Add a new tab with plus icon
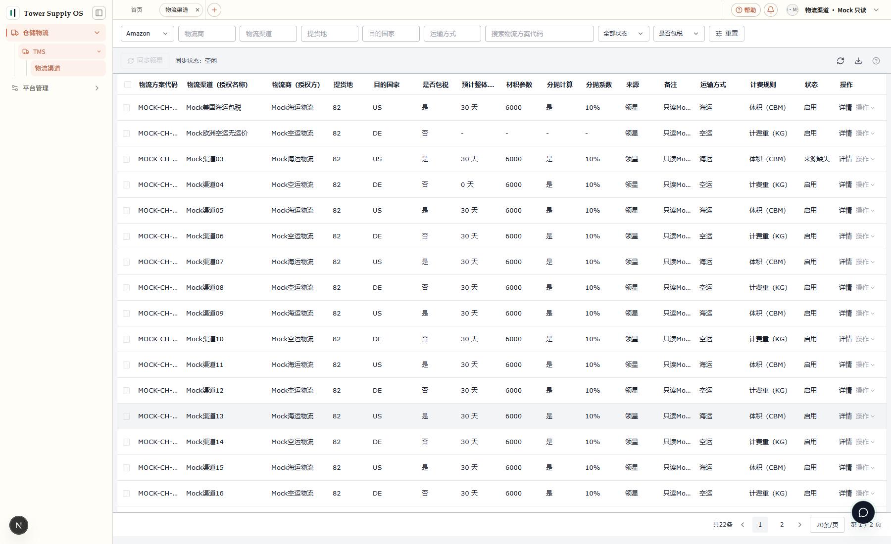This screenshot has width=891, height=544. 214,10
